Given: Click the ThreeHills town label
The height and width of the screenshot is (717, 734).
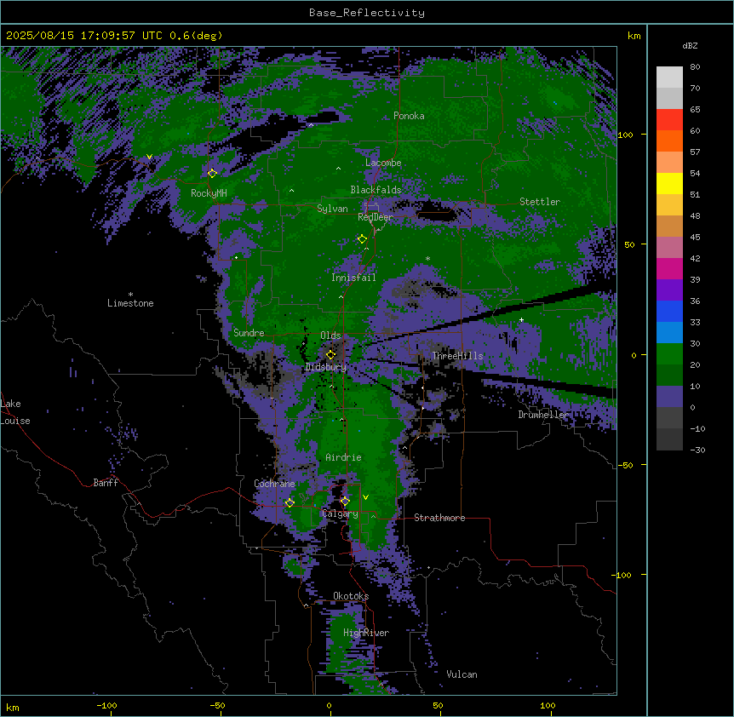Looking at the screenshot, I should coord(457,356).
